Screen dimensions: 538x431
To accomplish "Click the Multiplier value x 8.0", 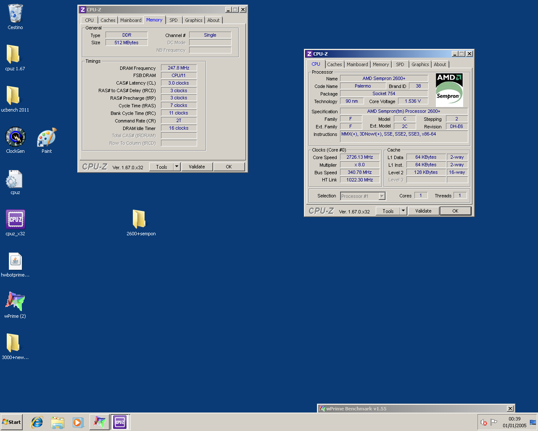I will (360, 165).
